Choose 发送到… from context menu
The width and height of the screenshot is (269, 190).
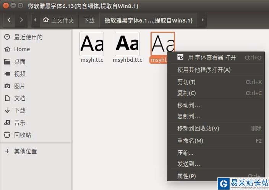[x=216, y=164]
